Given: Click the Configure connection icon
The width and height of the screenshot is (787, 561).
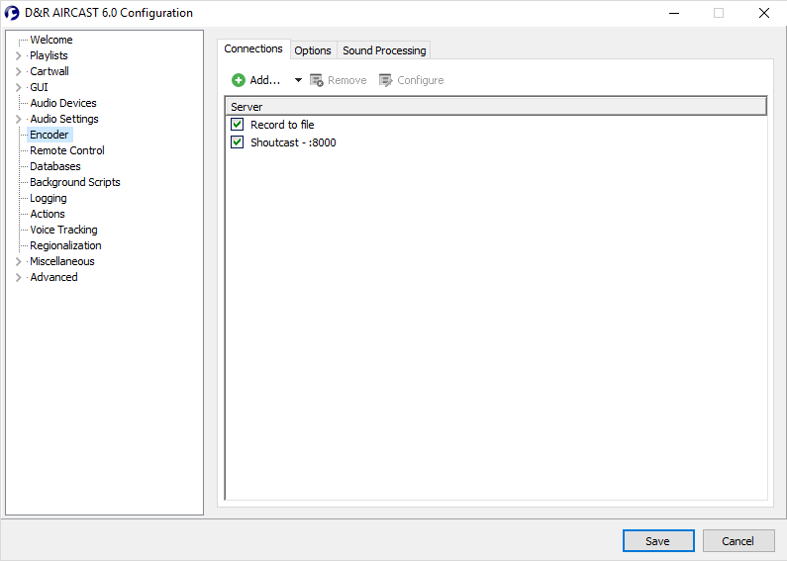Looking at the screenshot, I should 386,80.
